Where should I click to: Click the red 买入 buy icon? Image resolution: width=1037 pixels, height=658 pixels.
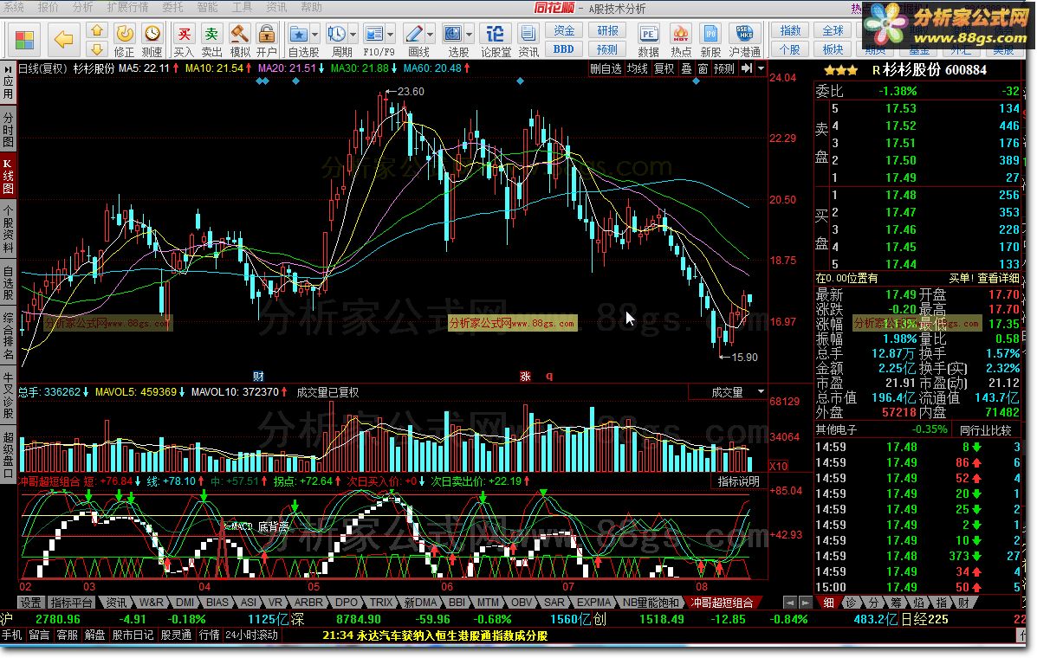(184, 41)
